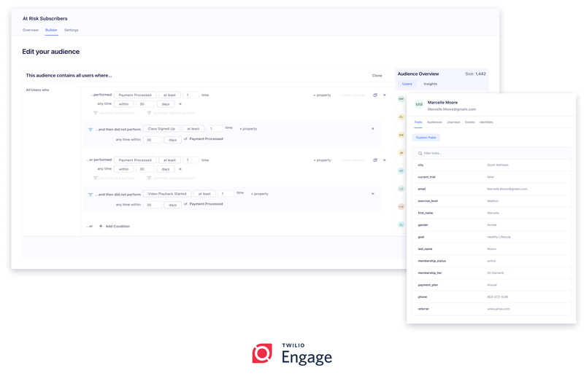Click the Filter traits search field
584x384 pixels.
coord(491,153)
